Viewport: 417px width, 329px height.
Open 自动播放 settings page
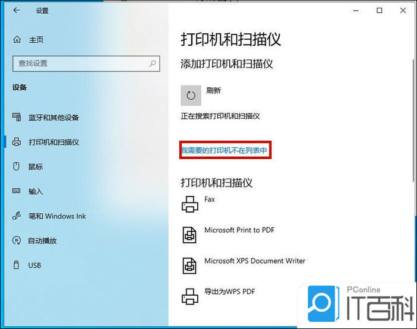click(x=43, y=241)
